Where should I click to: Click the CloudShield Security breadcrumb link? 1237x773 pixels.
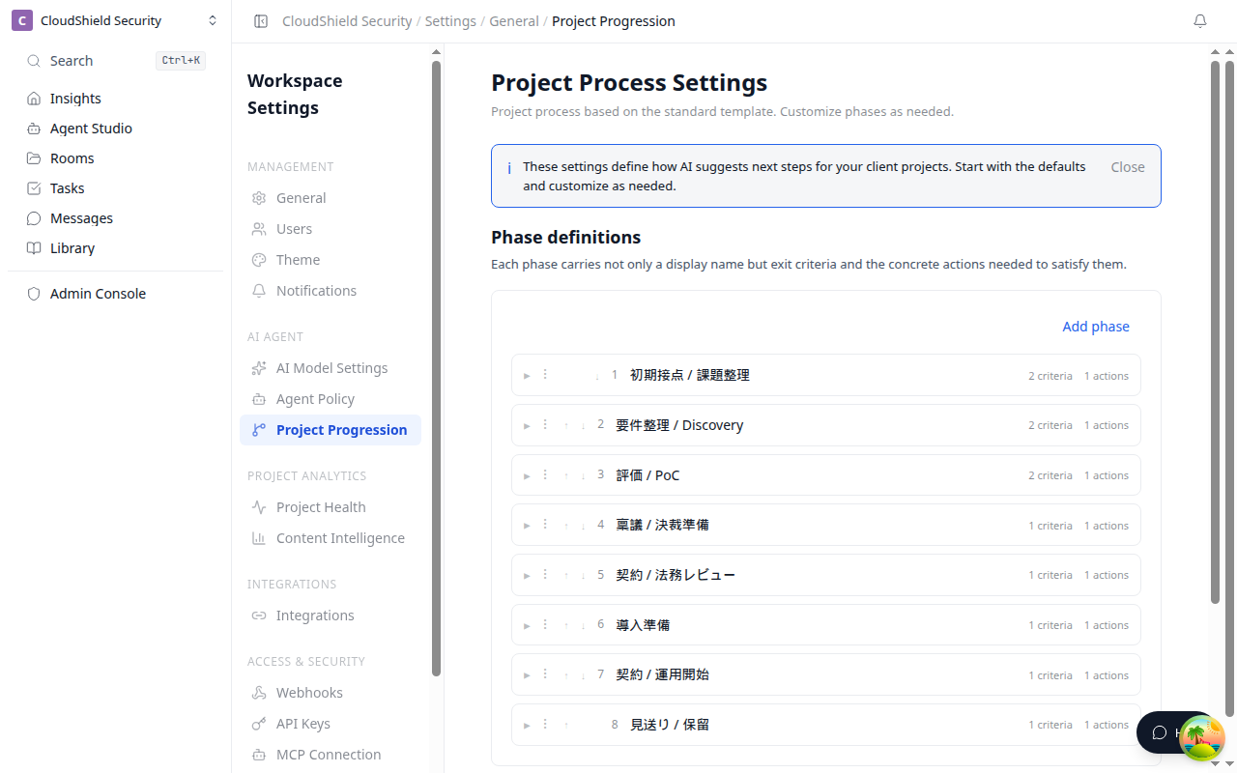click(x=347, y=21)
